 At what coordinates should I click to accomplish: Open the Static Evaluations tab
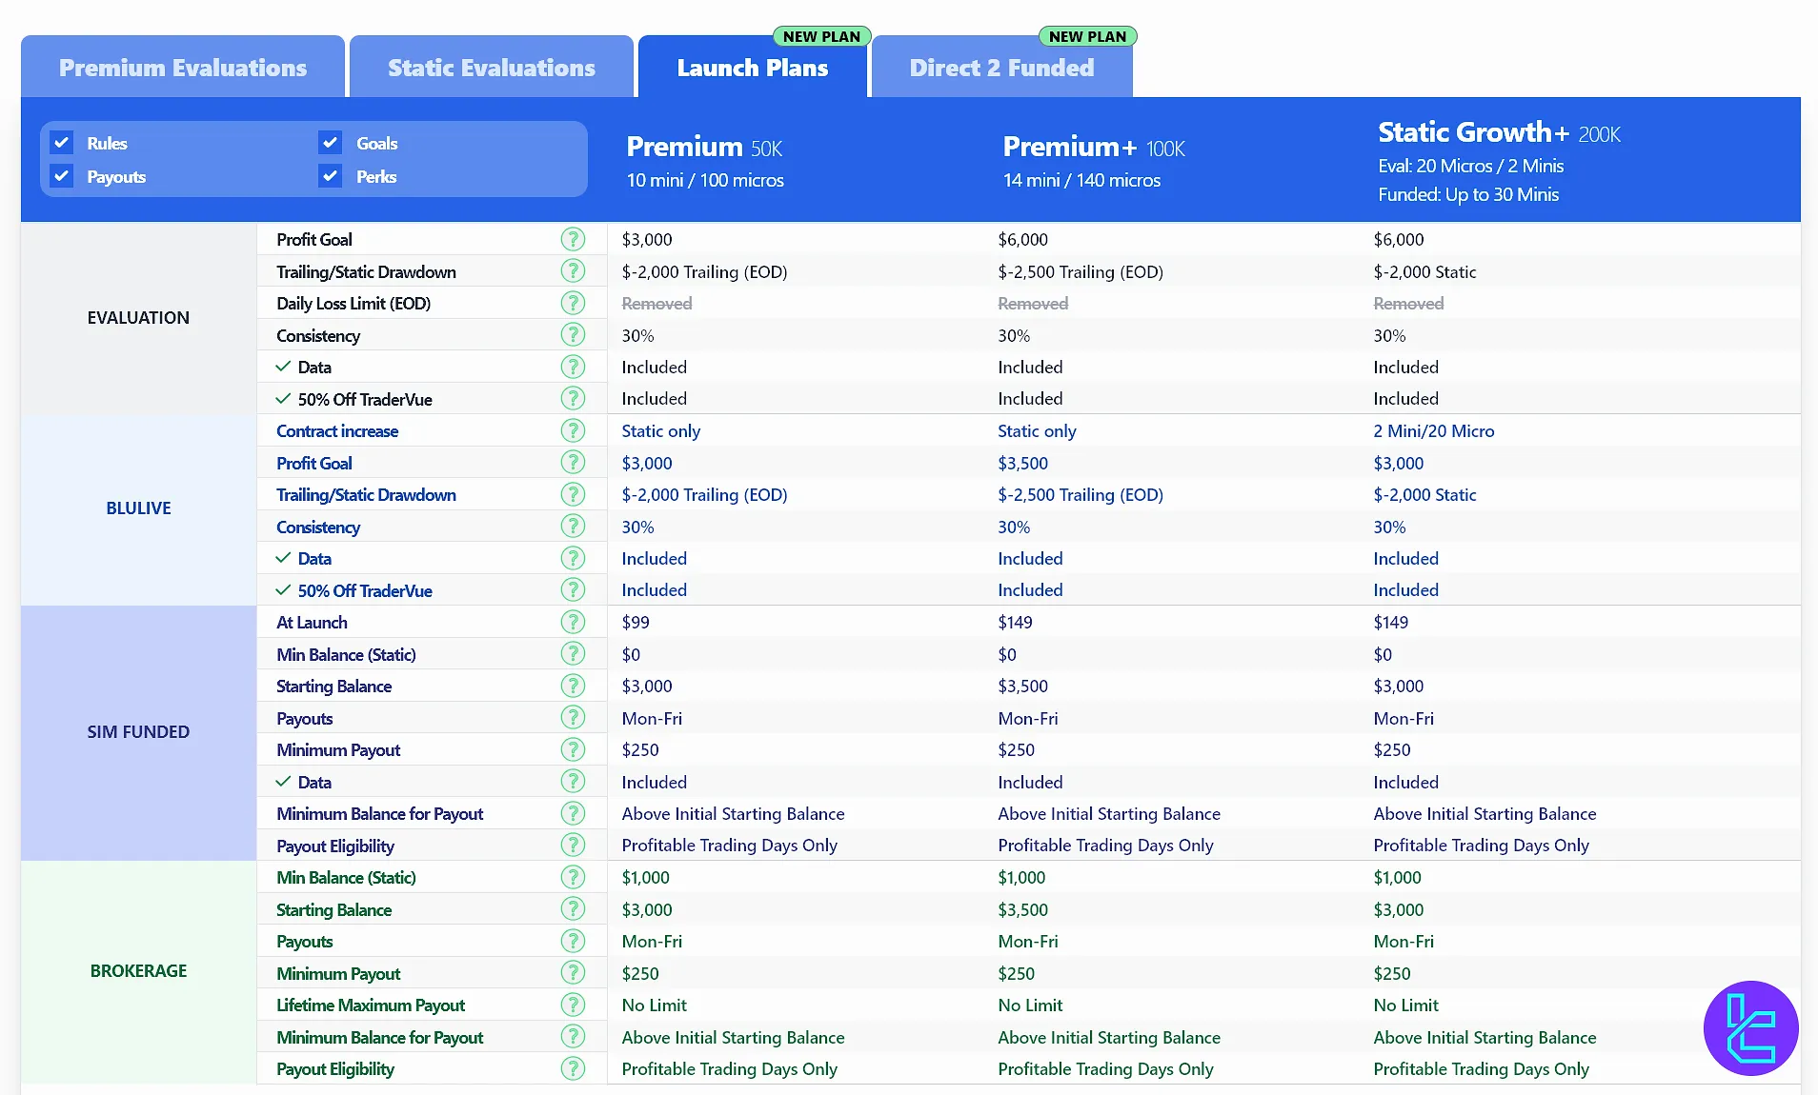click(x=492, y=68)
